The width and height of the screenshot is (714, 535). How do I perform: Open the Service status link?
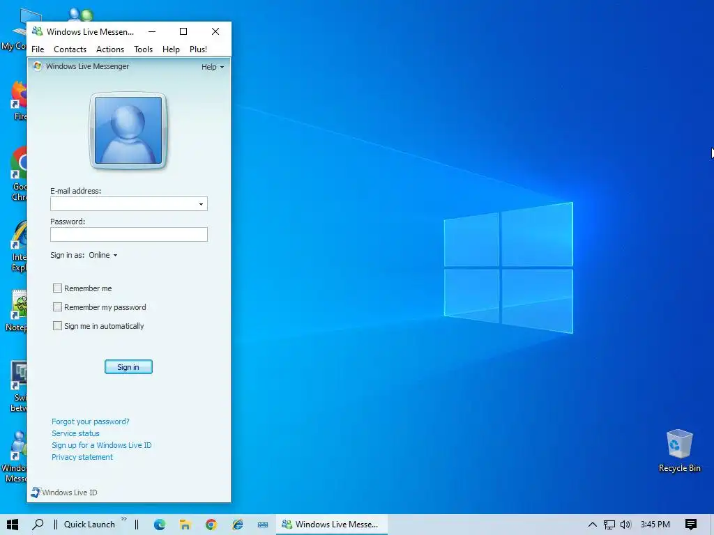tap(75, 433)
